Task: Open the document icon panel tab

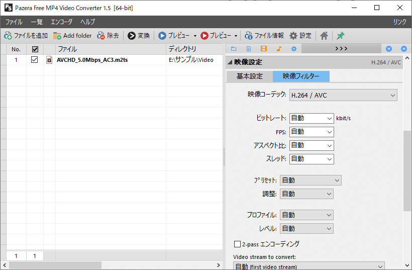Action: point(249,49)
